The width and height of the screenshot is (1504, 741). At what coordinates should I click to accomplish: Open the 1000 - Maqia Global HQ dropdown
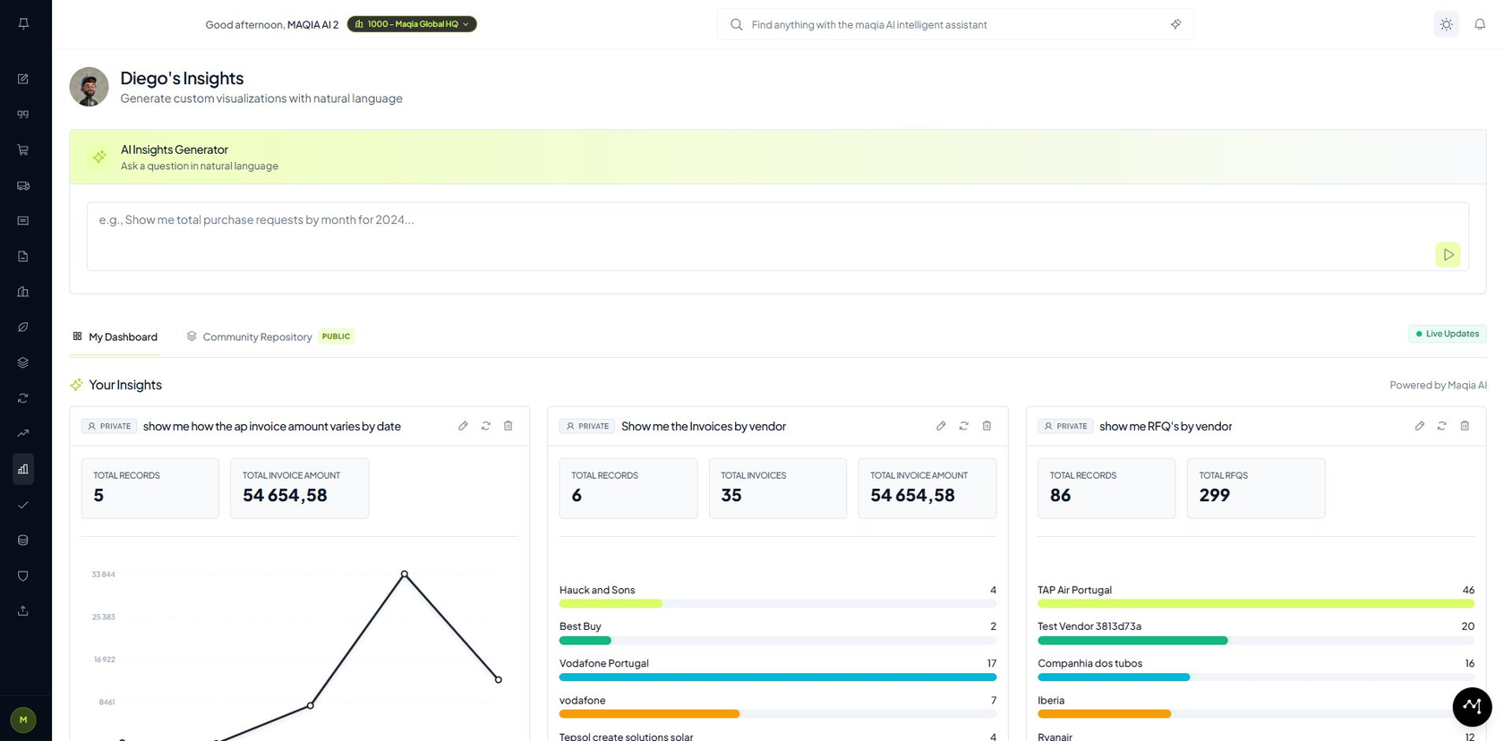[x=412, y=24]
